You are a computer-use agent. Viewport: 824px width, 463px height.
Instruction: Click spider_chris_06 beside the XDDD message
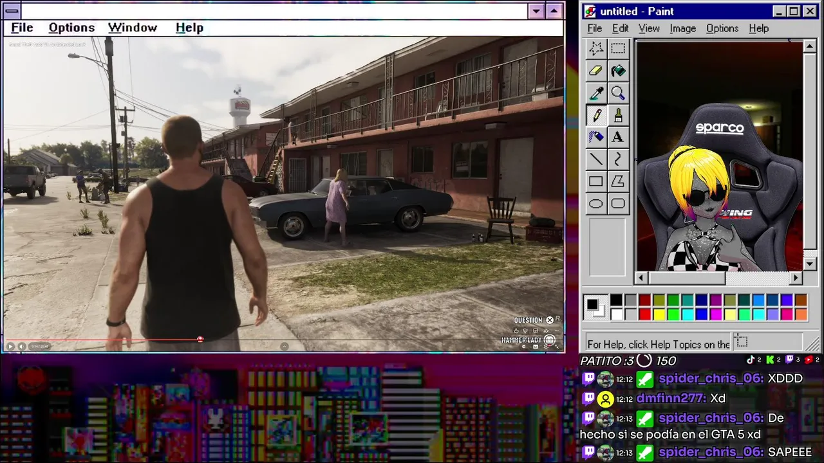click(711, 379)
